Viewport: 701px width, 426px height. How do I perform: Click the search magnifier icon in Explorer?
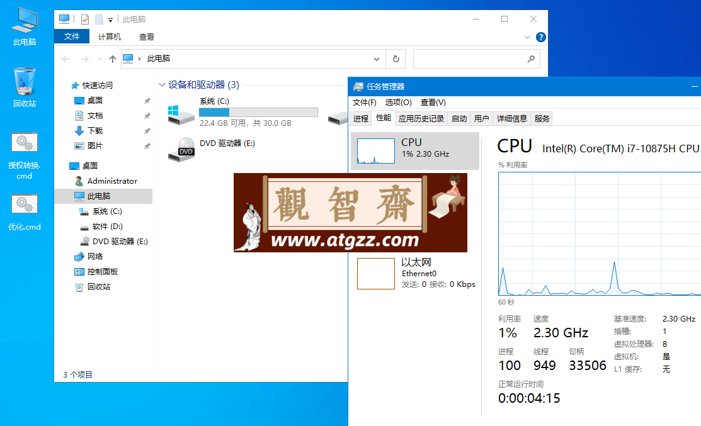531,59
